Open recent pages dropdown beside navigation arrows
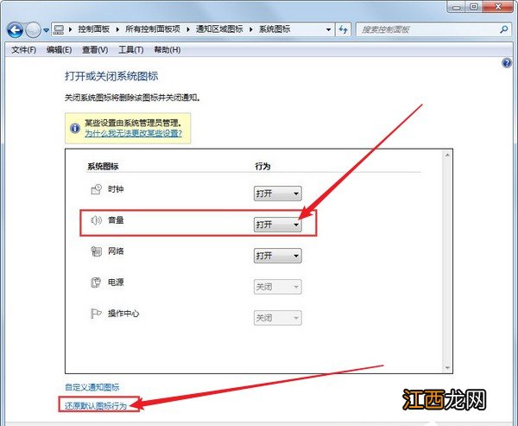This screenshot has width=518, height=426. tap(47, 30)
